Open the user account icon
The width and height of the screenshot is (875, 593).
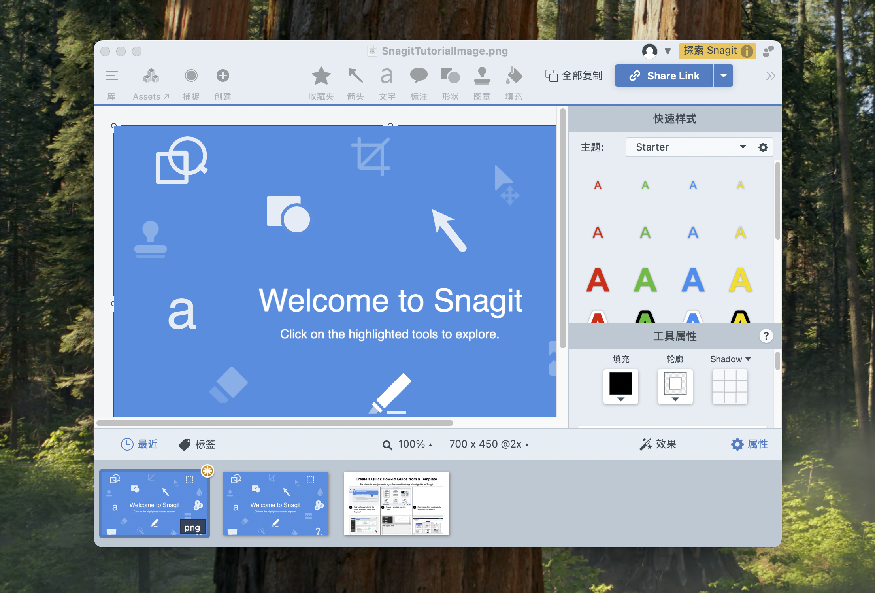click(x=650, y=51)
